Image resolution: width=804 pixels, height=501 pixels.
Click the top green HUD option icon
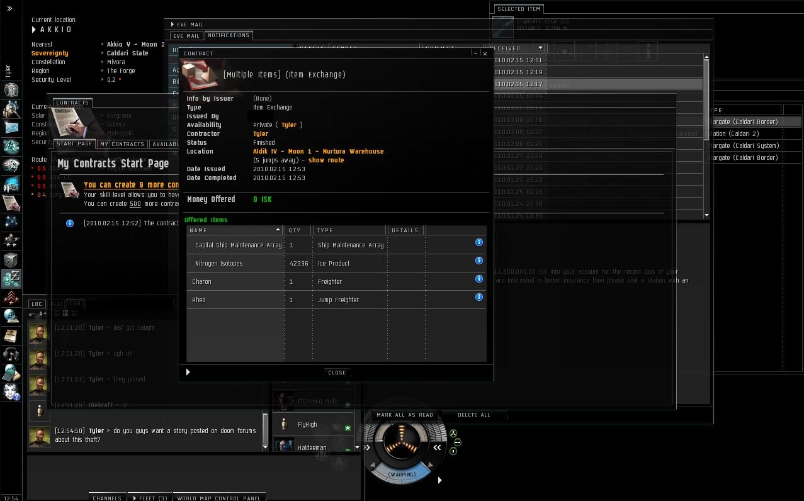(453, 433)
